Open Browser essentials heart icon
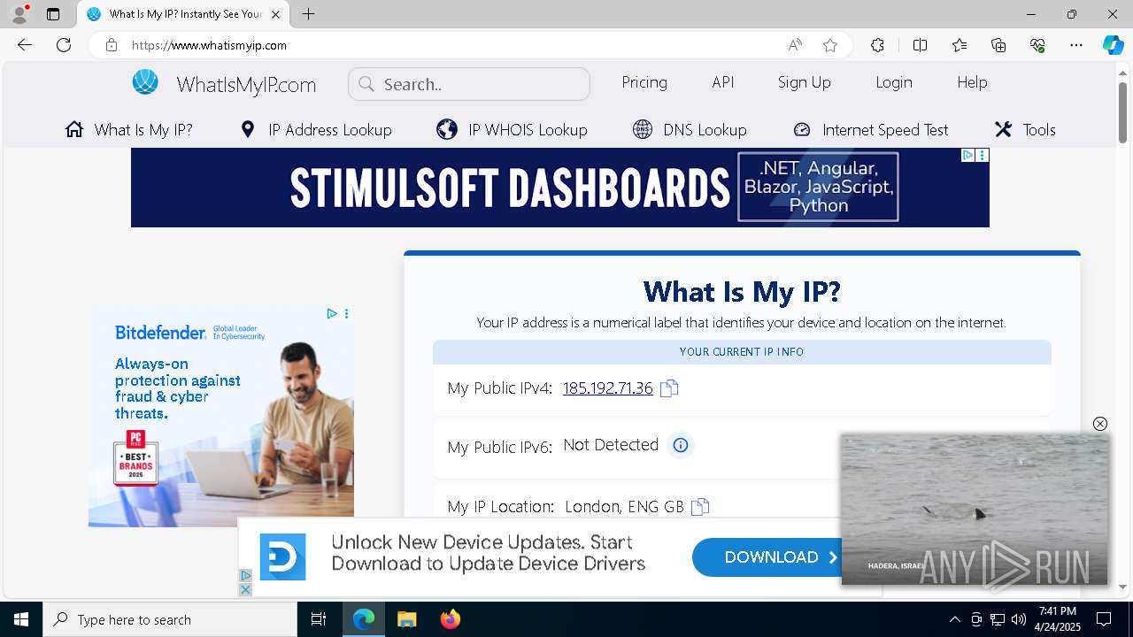The image size is (1133, 637). point(1037,45)
